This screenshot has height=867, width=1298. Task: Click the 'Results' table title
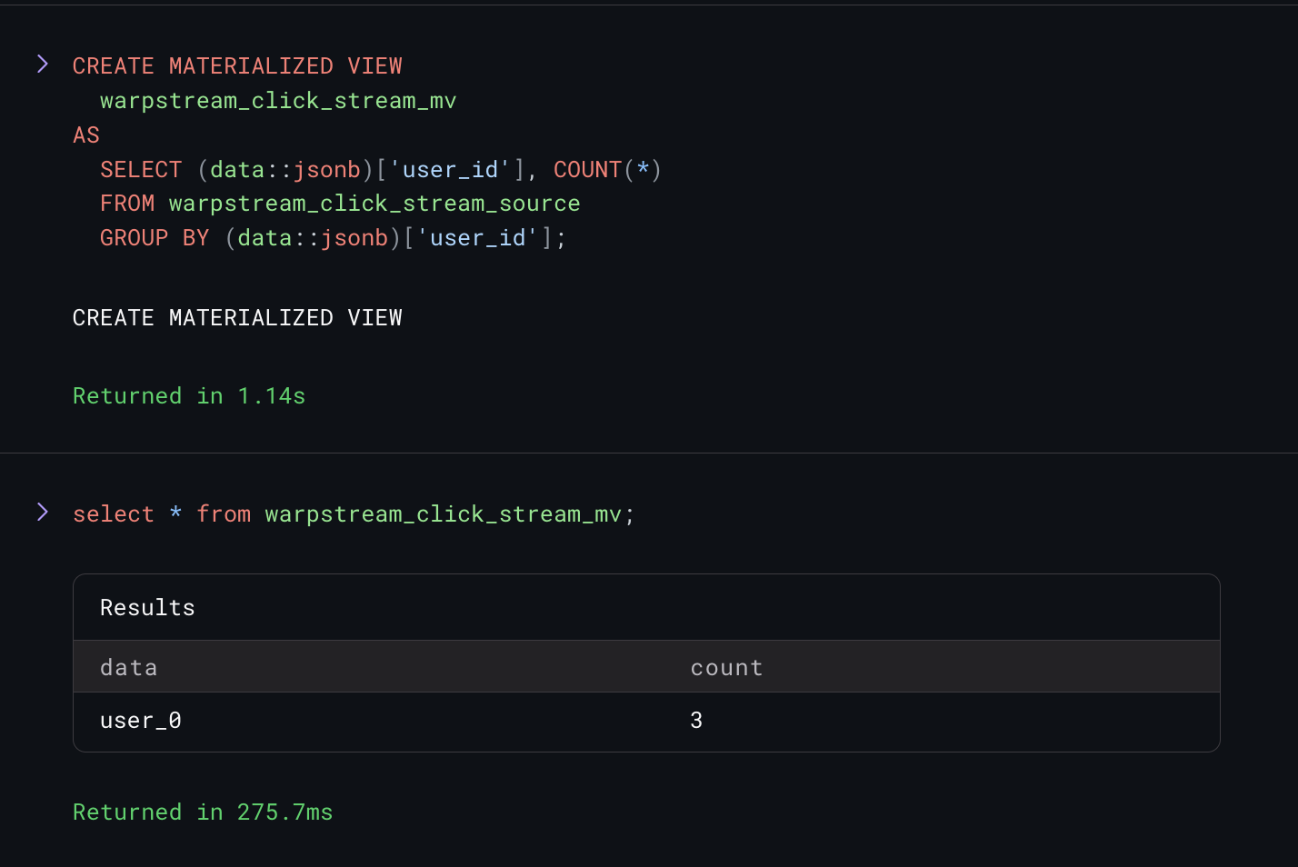[147, 608]
